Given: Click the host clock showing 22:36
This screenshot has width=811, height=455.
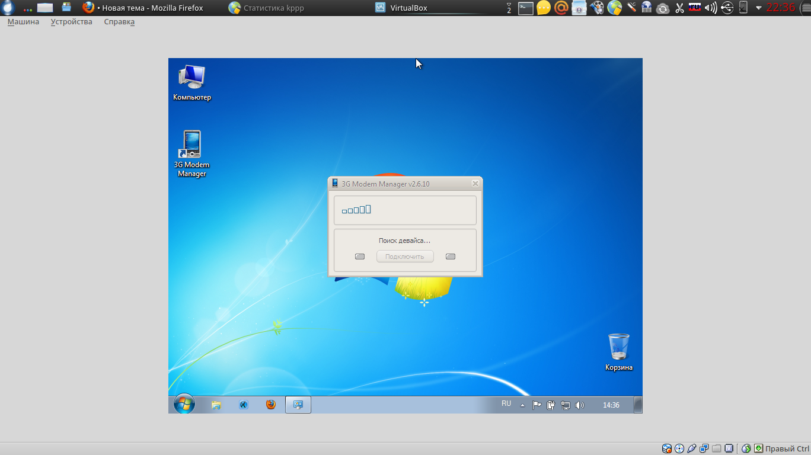Looking at the screenshot, I should (781, 8).
